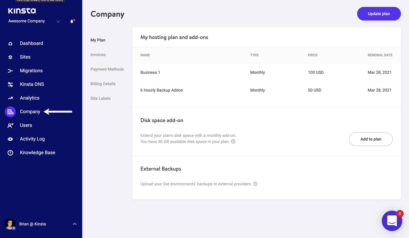Open Analytics page
This screenshot has width=409, height=238.
pyautogui.click(x=30, y=98)
